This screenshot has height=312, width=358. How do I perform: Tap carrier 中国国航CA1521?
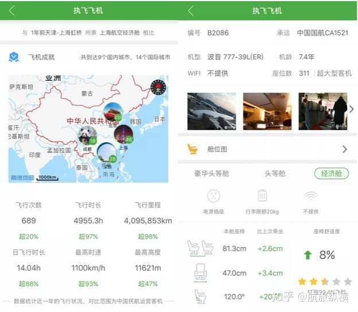click(x=322, y=33)
